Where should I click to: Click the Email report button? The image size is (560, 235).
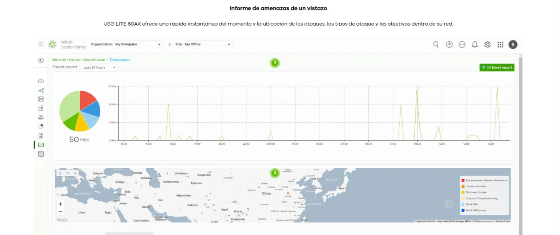click(x=497, y=68)
